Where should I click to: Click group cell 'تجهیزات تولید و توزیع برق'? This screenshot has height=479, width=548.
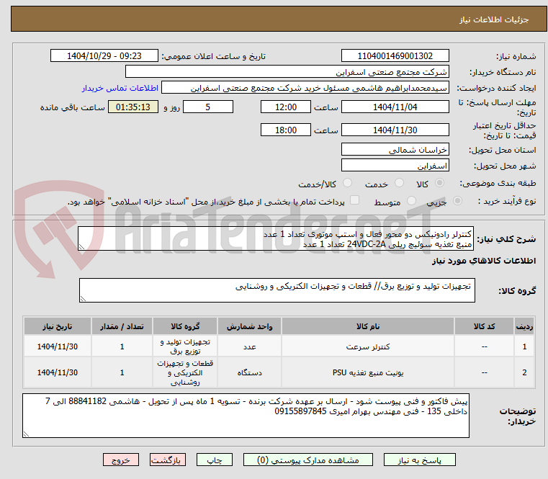tap(185, 346)
